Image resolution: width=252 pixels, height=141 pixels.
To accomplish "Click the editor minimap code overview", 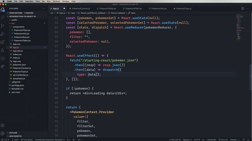I will [x=242, y=27].
